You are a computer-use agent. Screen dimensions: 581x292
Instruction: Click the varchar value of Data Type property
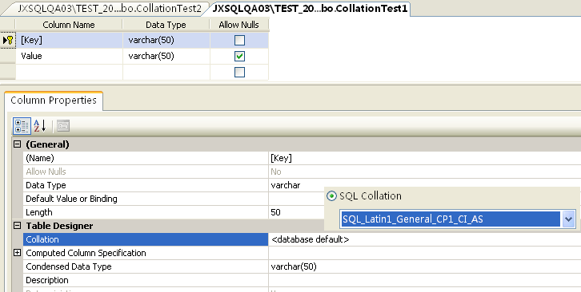click(x=286, y=185)
